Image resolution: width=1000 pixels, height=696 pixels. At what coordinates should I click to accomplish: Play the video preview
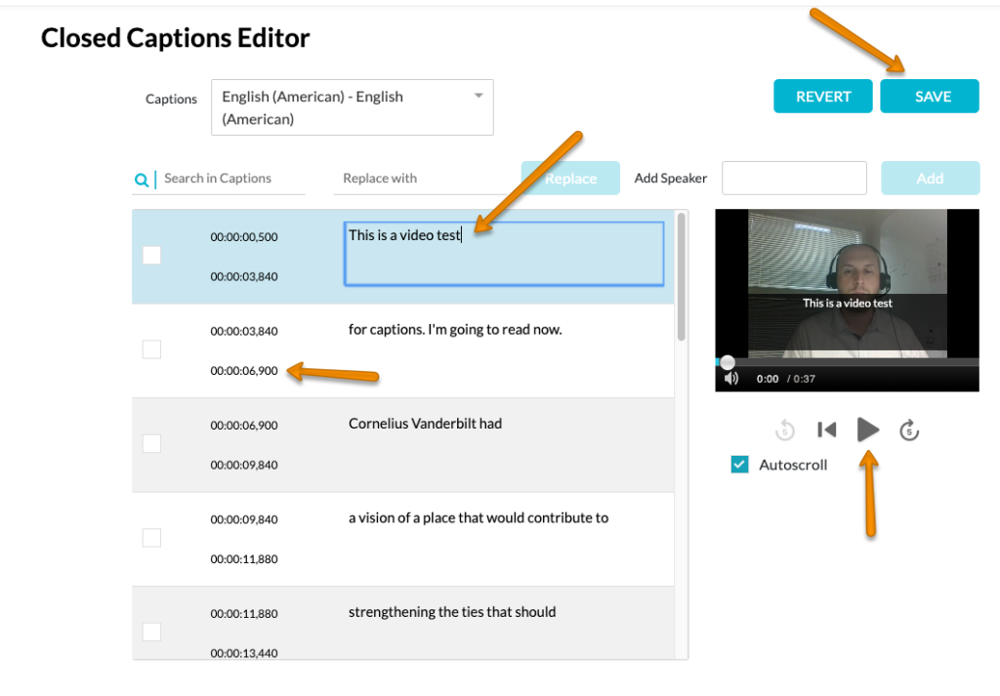[x=868, y=430]
